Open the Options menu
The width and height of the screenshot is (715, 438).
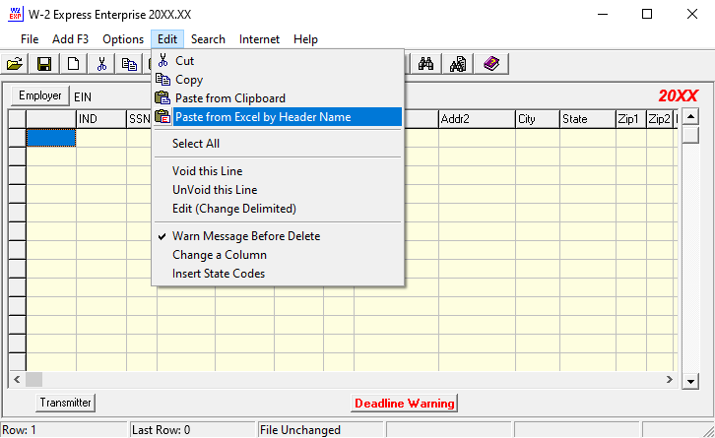click(x=123, y=39)
